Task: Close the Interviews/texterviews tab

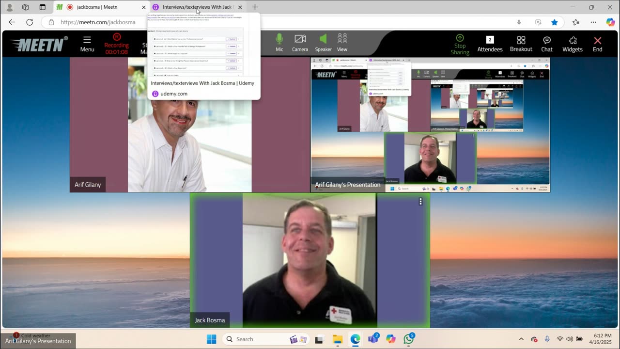Action: point(240,7)
